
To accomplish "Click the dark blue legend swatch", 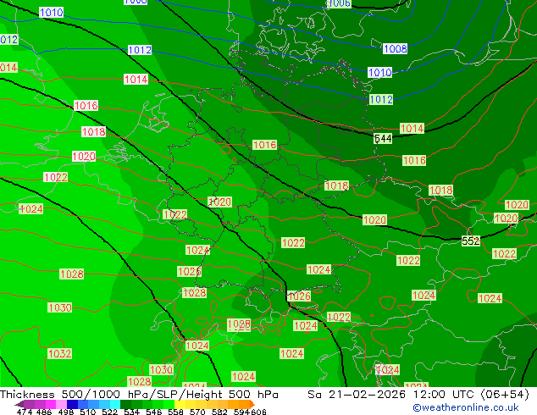I will tap(71, 404).
